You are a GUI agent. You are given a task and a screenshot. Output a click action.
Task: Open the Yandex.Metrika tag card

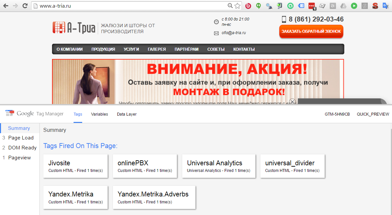tap(76, 197)
